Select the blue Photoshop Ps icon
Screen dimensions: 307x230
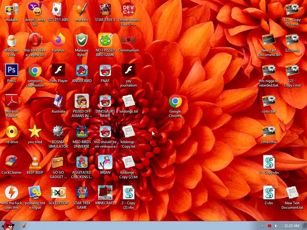pos(12,70)
